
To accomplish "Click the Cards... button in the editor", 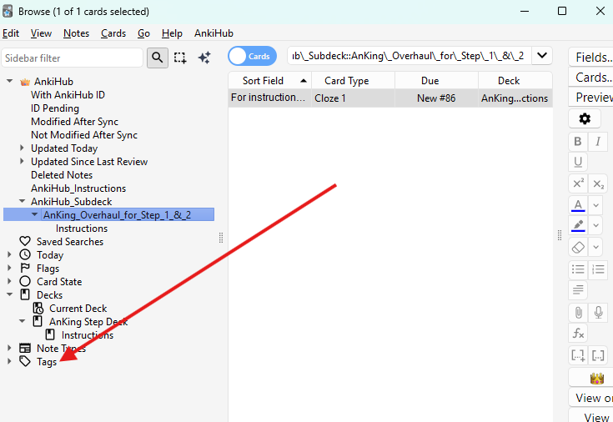I will coord(591,78).
